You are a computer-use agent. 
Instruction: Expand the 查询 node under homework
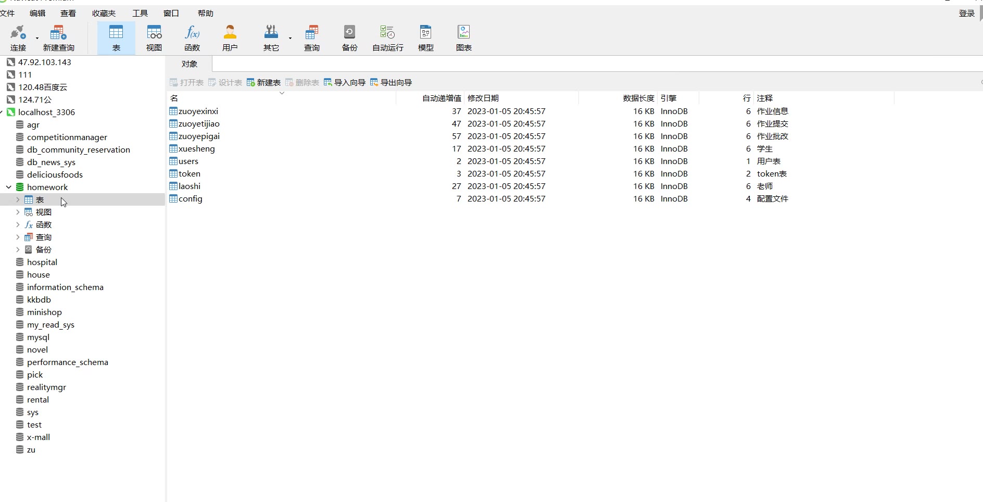[x=18, y=237]
